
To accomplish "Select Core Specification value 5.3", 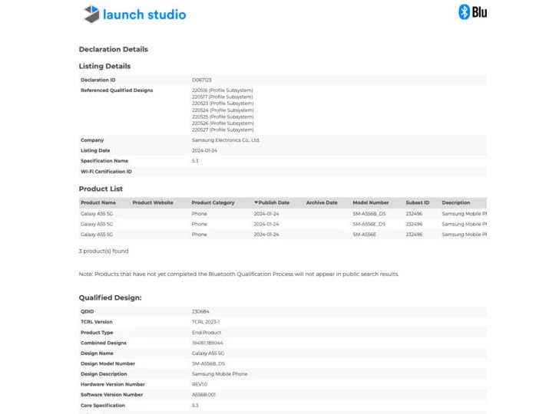I will click(195, 406).
